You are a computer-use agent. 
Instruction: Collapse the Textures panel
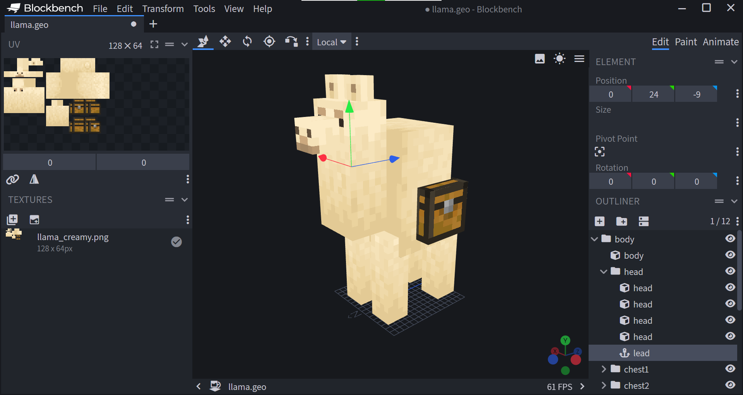185,200
